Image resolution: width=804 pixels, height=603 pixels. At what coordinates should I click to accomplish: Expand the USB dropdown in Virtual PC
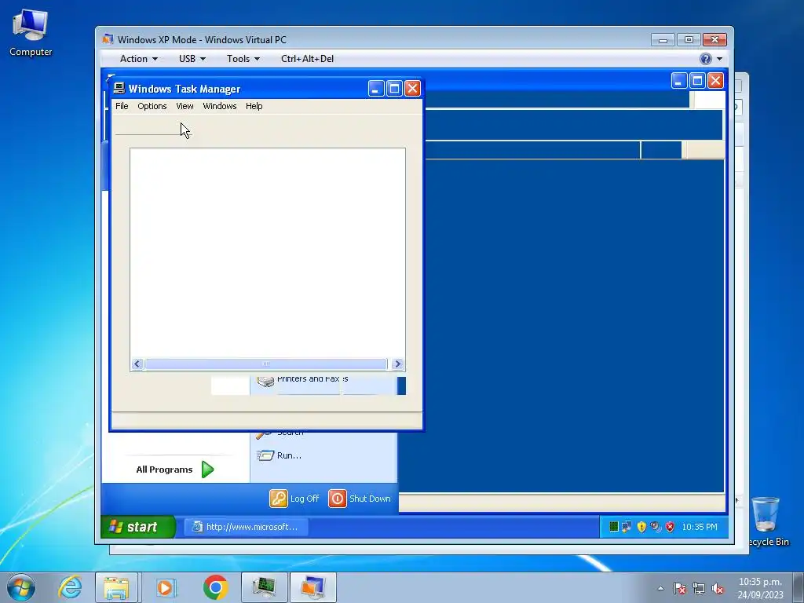tap(192, 58)
